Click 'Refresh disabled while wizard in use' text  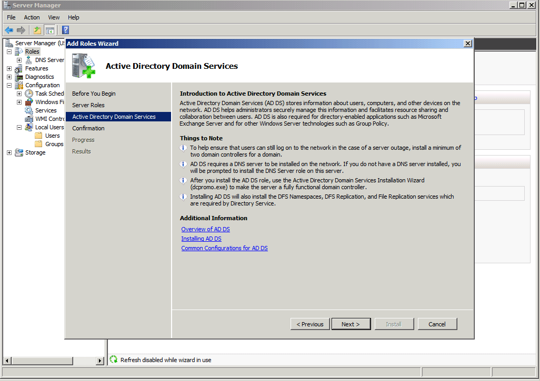(166, 359)
